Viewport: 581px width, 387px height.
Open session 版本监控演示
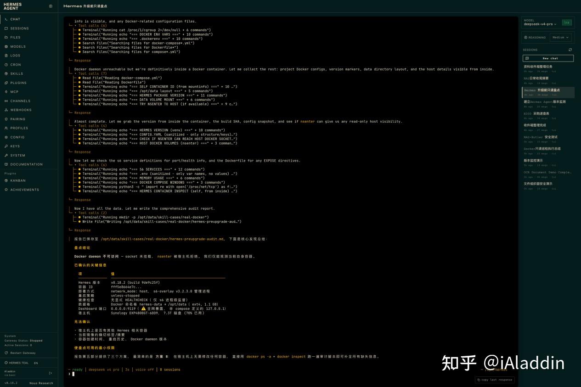click(548, 162)
